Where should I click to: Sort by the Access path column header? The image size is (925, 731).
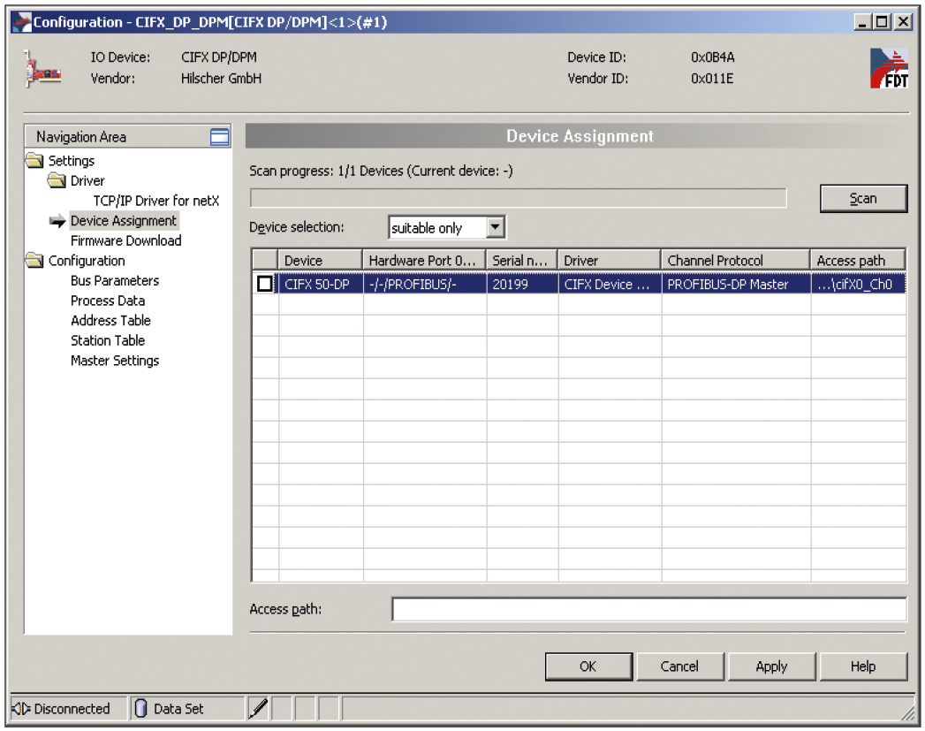tap(858, 260)
